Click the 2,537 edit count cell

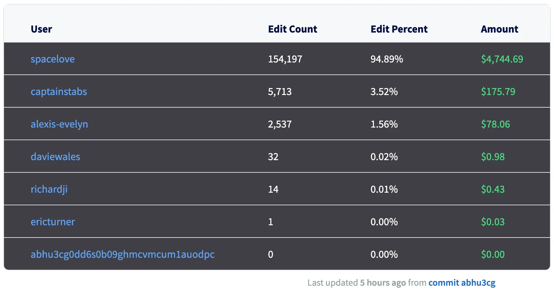(280, 124)
